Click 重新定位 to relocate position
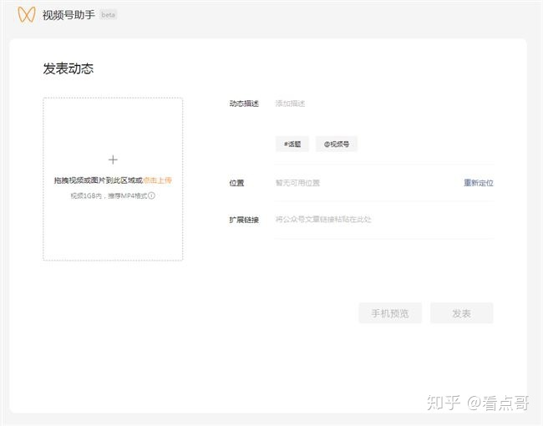The image size is (543, 426). [x=479, y=183]
